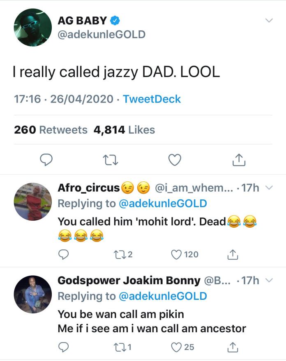Reply to AG BABY's tweet
Image resolution: width=286 pixels, height=361 pixels.
46,160
